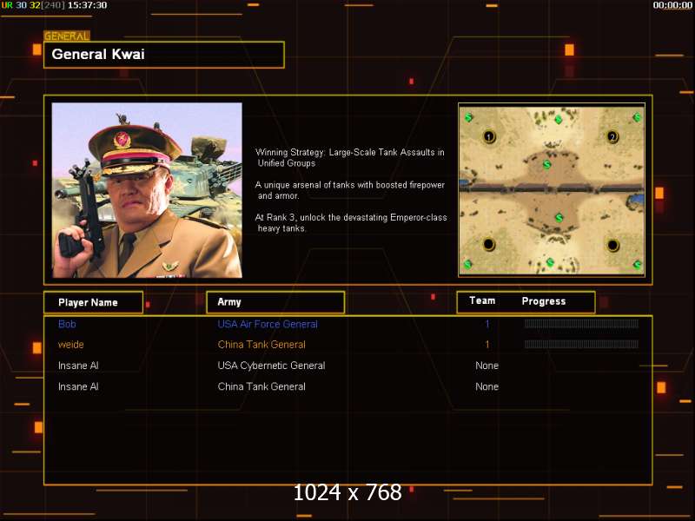Click USA Air Force General army entry
This screenshot has height=521, width=695.
point(268,324)
